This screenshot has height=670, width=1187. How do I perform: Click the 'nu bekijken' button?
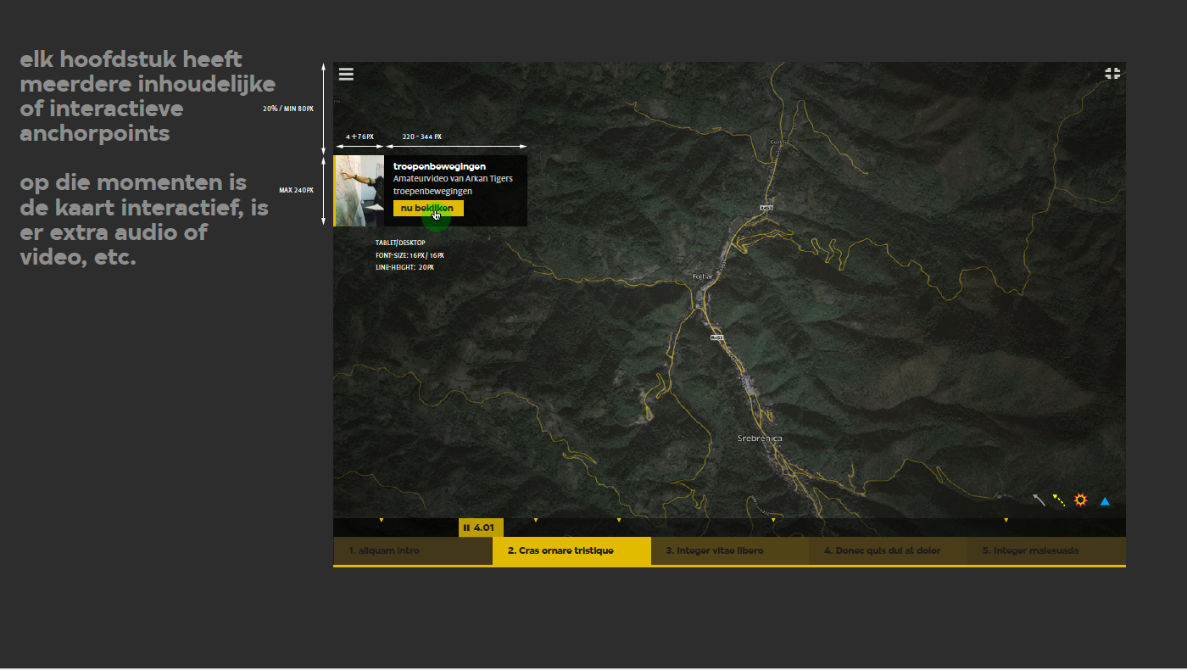[x=428, y=209]
